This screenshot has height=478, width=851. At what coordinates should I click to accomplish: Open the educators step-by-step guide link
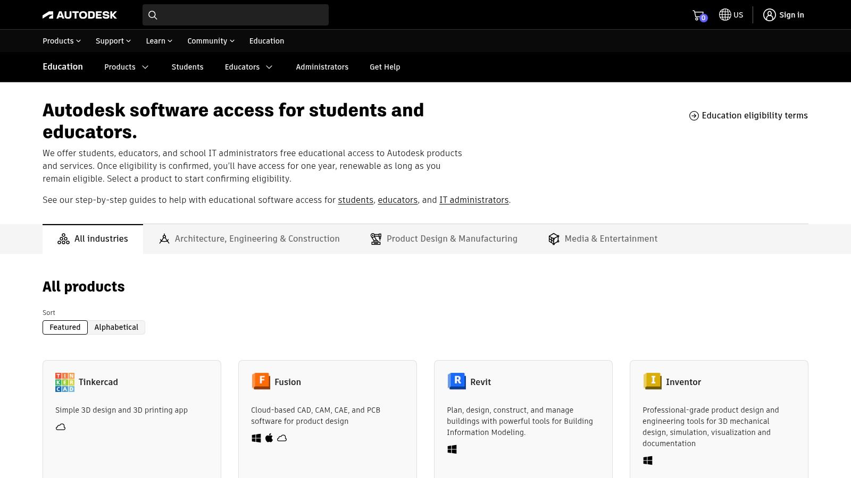[x=398, y=200]
